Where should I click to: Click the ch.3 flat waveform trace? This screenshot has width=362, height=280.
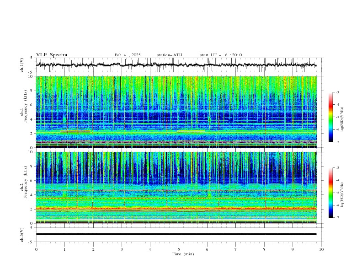176,234
